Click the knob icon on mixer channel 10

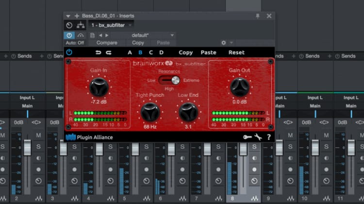(327, 181)
